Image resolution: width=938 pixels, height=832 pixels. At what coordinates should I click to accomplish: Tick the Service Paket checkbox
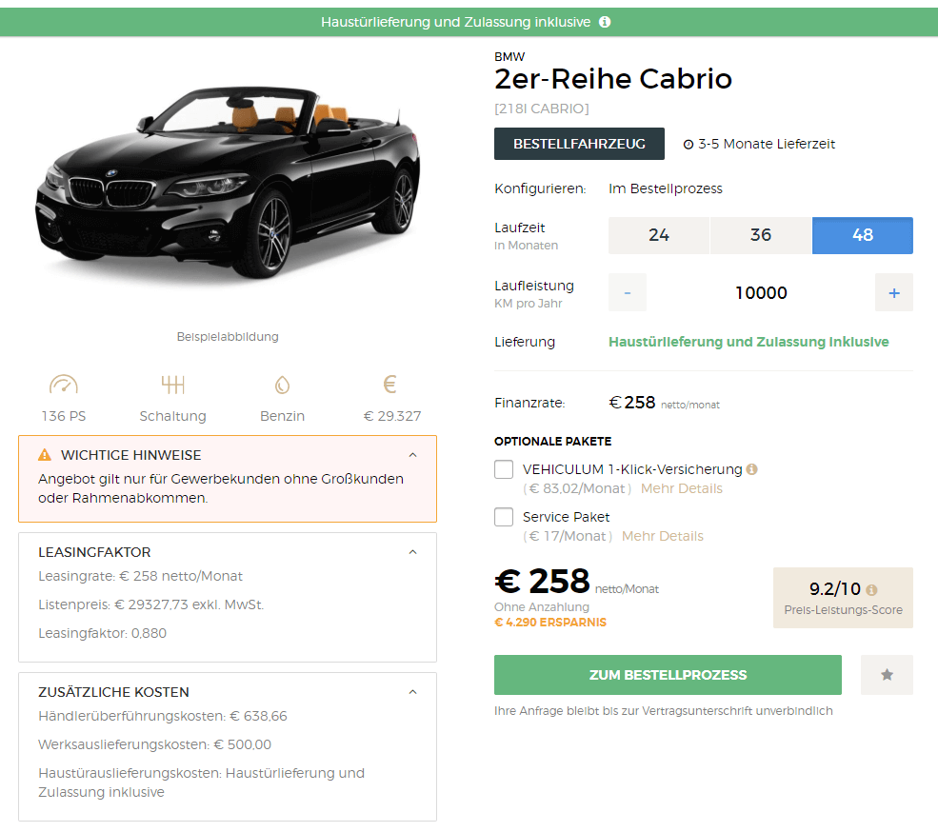[504, 517]
